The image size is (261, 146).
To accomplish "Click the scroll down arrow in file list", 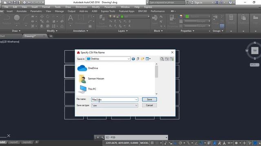I will point(156,94).
